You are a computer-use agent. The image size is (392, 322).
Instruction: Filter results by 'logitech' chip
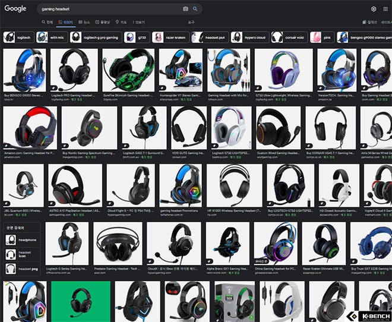pyautogui.click(x=19, y=37)
